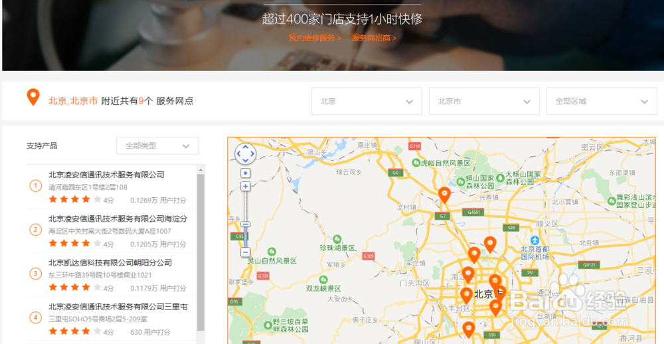The image size is (664, 344).
Task: Click the orange map marker above the G7 shield
Action: click(x=444, y=195)
